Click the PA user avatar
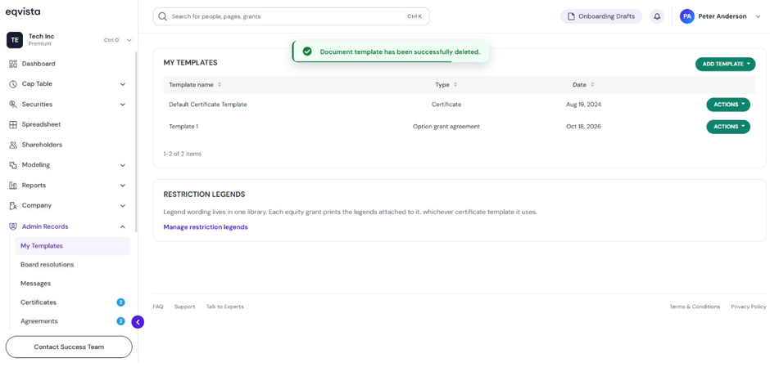 687,16
